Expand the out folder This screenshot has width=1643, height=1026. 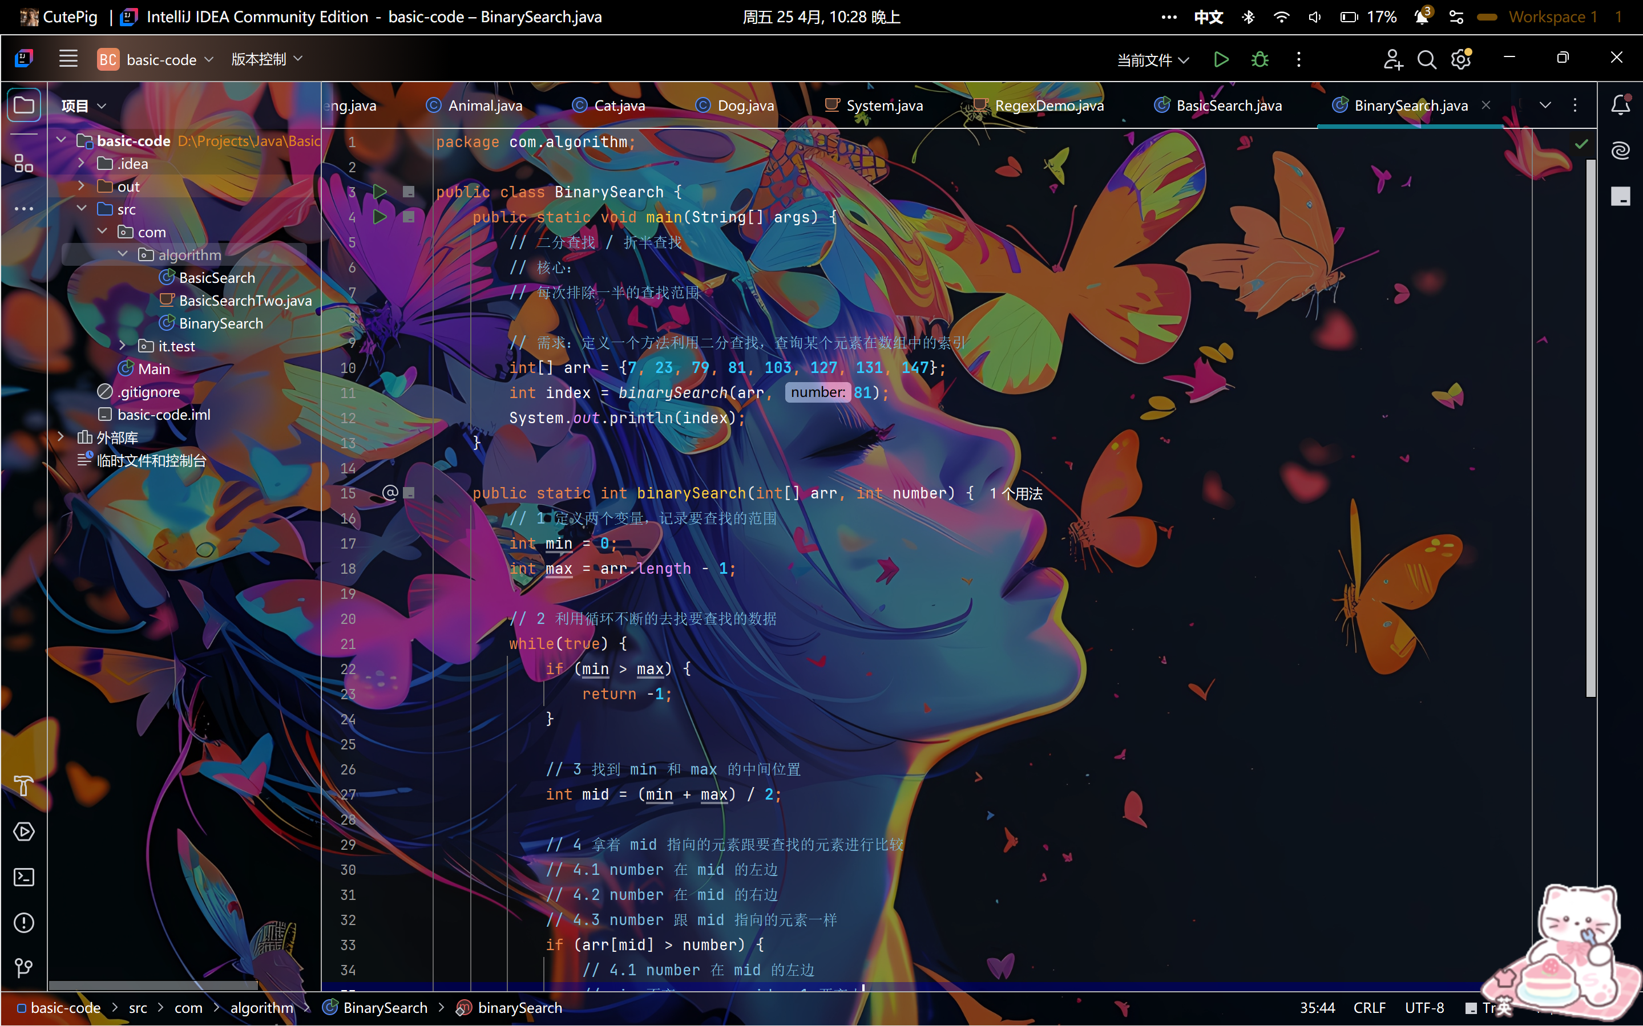[x=82, y=186]
